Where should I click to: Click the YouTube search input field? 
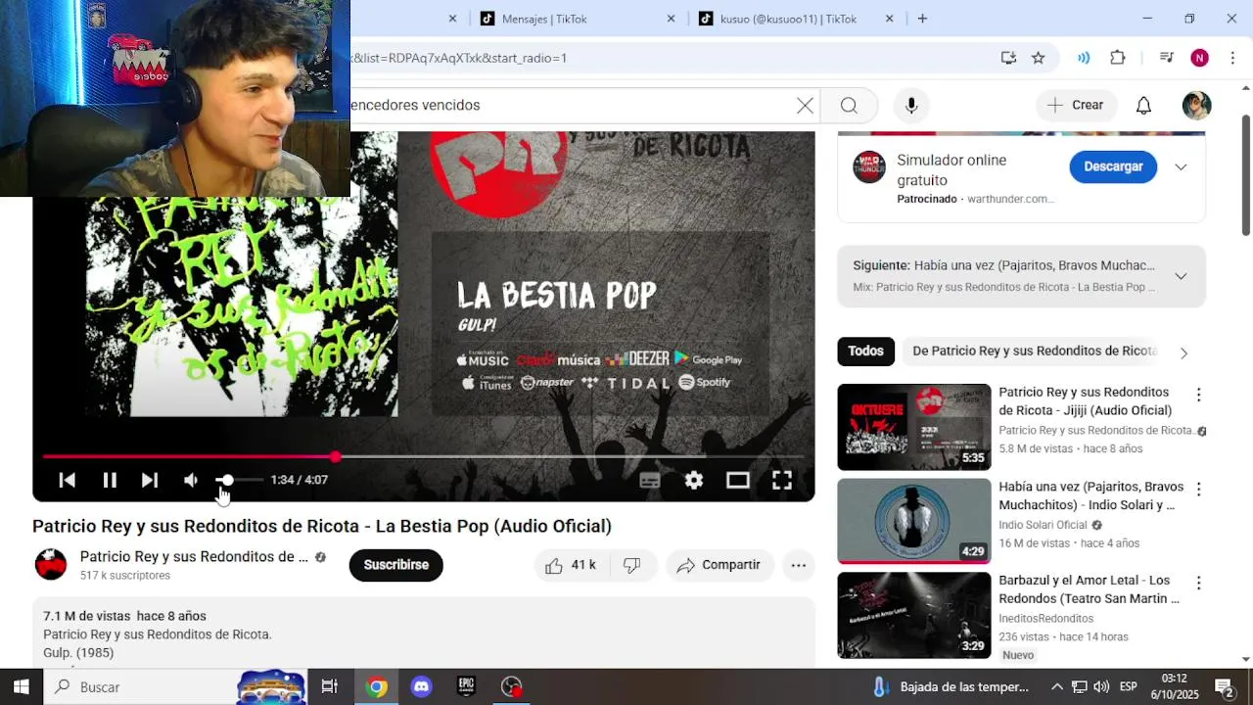(x=568, y=105)
